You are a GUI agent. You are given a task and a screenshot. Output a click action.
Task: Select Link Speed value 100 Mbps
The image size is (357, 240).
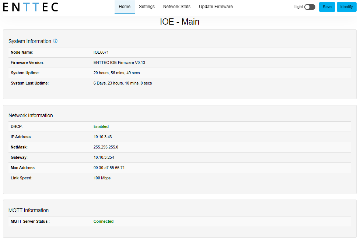point(102,178)
